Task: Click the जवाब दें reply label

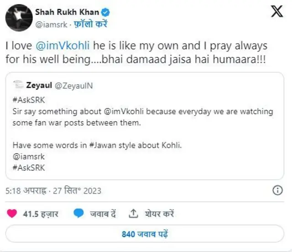Action: (x=103, y=214)
